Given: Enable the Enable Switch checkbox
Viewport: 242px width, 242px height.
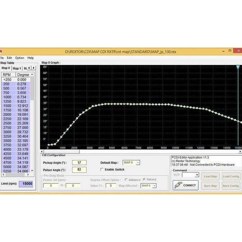Looking at the screenshot, I should point(102,169).
